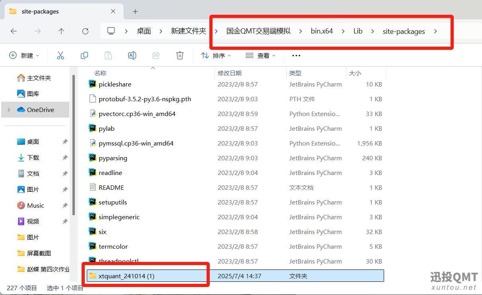Select the setuputils file name
Image resolution: width=482 pixels, height=295 pixels.
coord(113,202)
